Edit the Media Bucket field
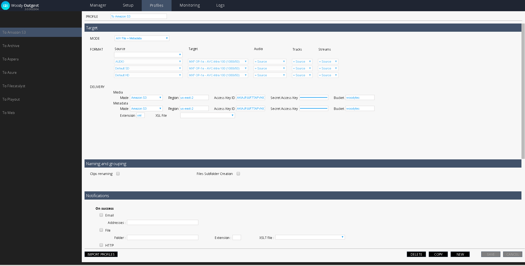525x266 pixels. (360, 98)
